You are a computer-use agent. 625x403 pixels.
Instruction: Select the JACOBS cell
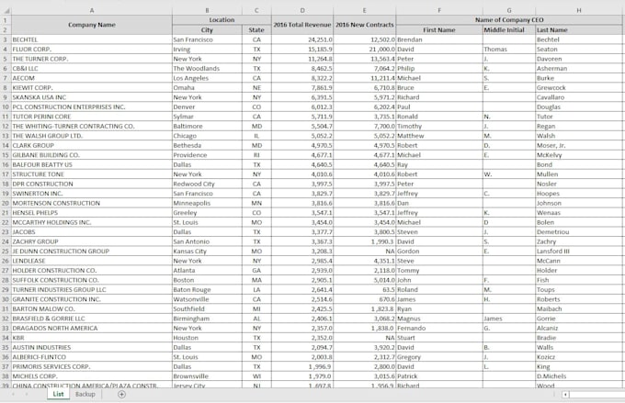[x=92, y=232]
